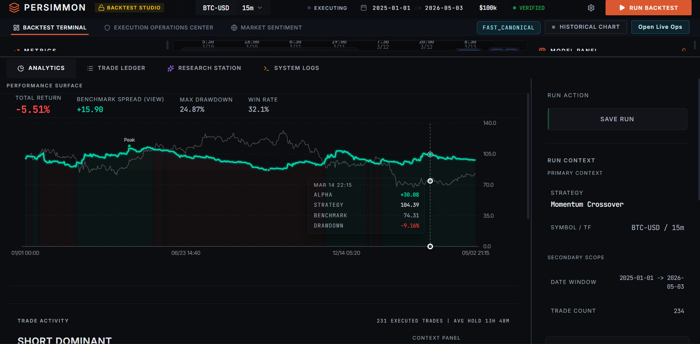Click the analytics panel vertical scrollbar
This screenshot has height=344, width=700.
click(x=528, y=157)
